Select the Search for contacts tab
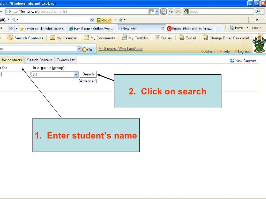 tap(12, 60)
